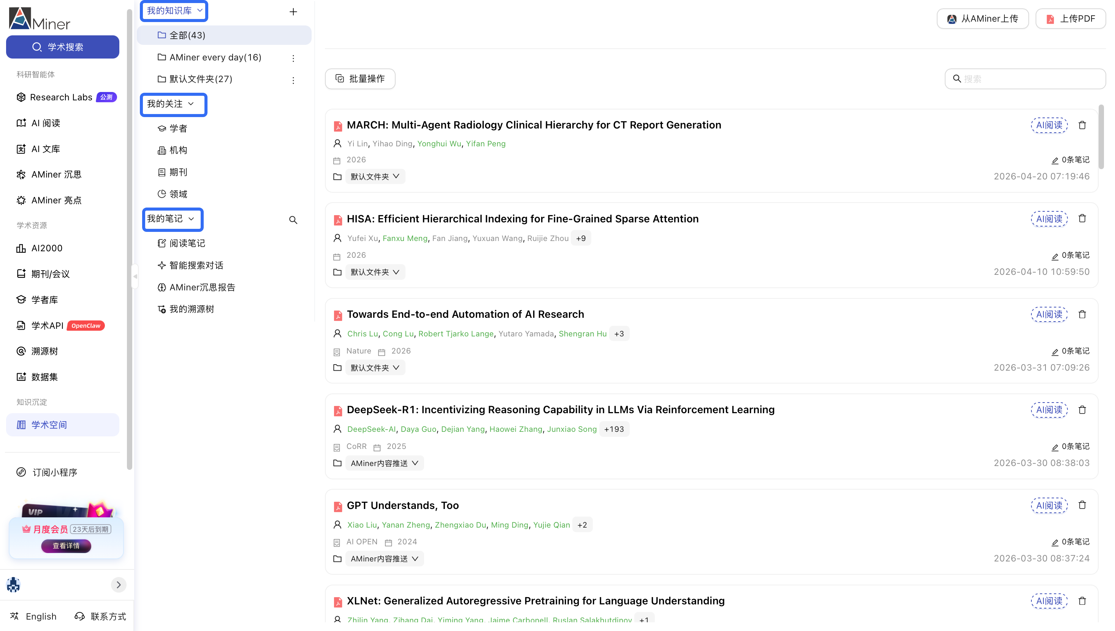Delete Towards End-to-end Automation paper

1082,314
